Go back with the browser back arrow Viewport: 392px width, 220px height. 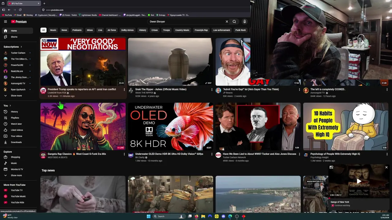tap(9, 10)
